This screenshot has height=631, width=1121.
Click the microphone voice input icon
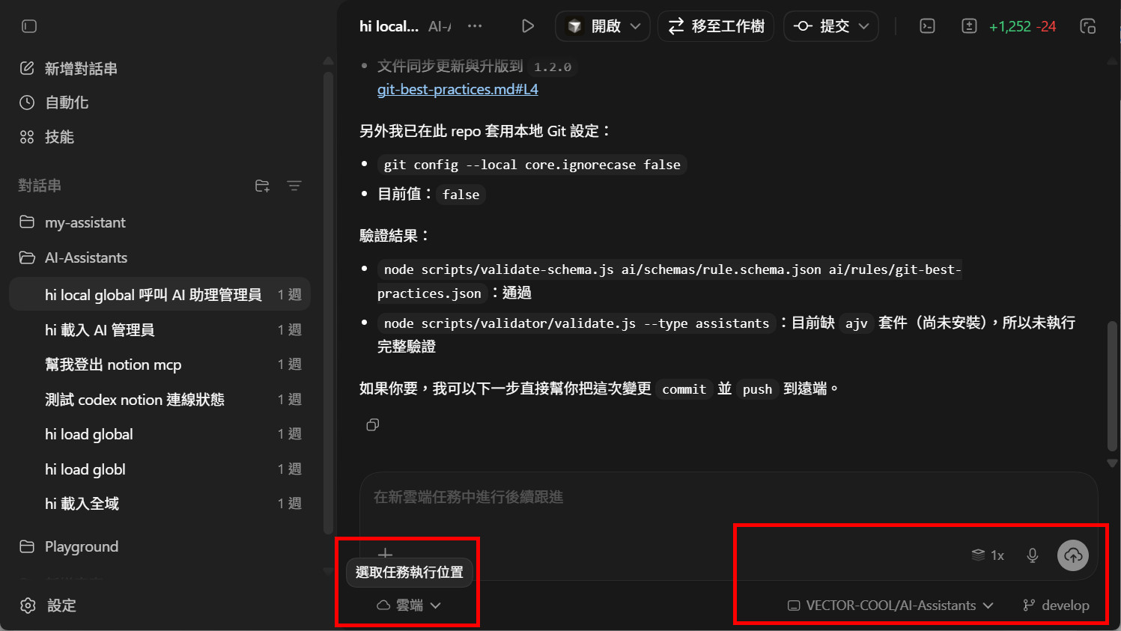[x=1033, y=555]
